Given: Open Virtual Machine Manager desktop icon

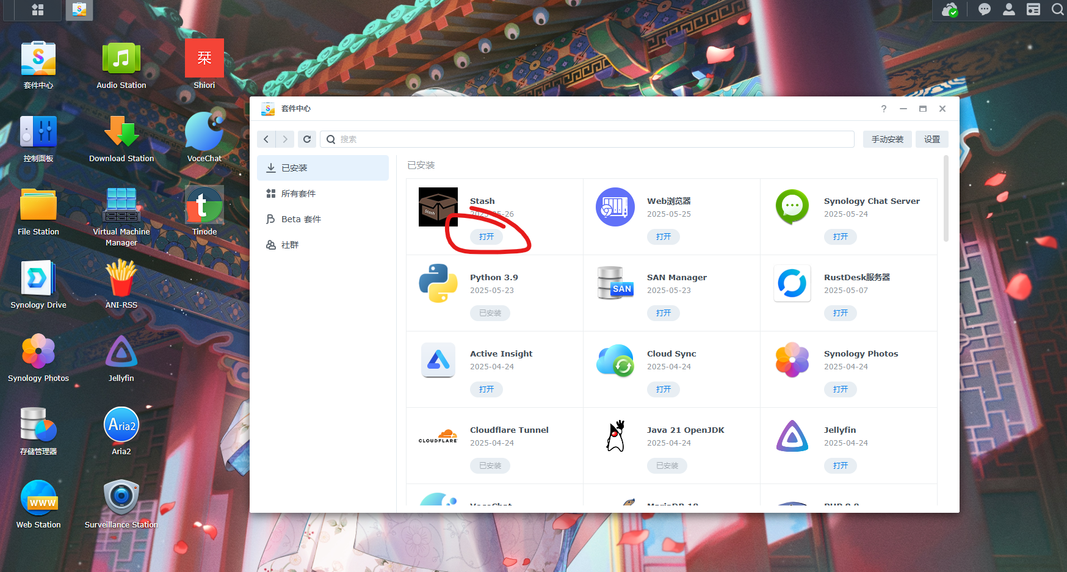Looking at the screenshot, I should [121, 206].
